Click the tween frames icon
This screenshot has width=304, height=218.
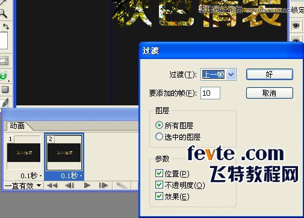pos(122,185)
